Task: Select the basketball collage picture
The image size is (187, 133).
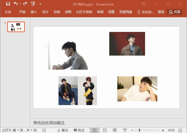Action: (x=78, y=91)
